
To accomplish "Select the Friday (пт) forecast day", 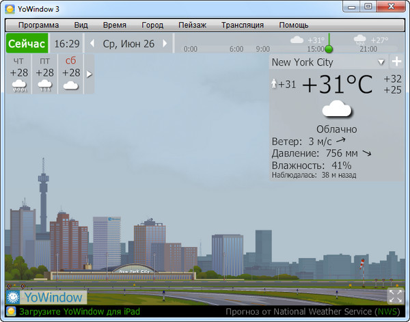I will pos(45,74).
